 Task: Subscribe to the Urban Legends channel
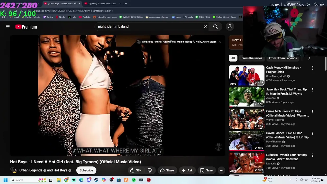[86, 170]
